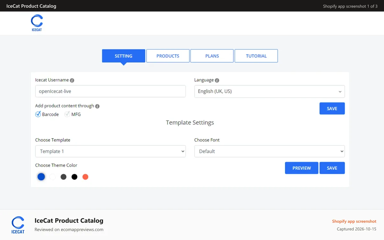The height and width of the screenshot is (240, 384).
Task: Select the blue theme color
Action: coord(41,177)
